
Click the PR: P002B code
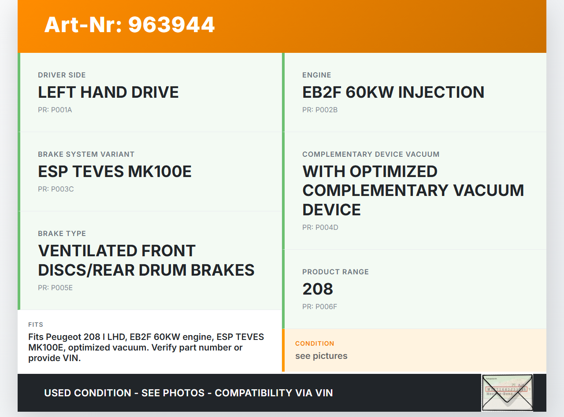(319, 110)
